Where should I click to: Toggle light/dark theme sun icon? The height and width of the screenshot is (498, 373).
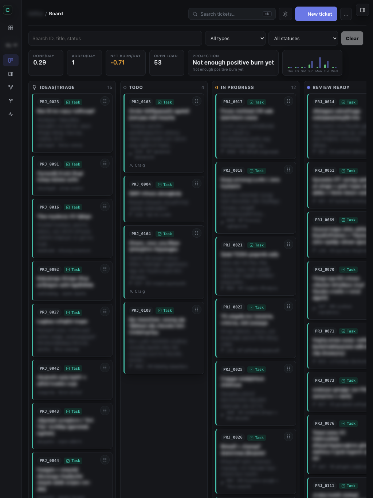(x=285, y=14)
